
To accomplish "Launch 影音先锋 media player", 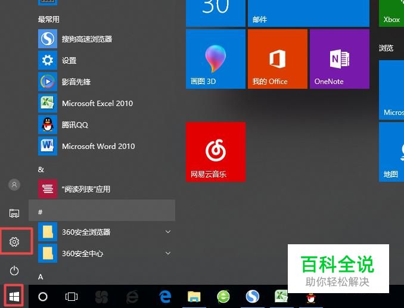I will coord(102,82).
